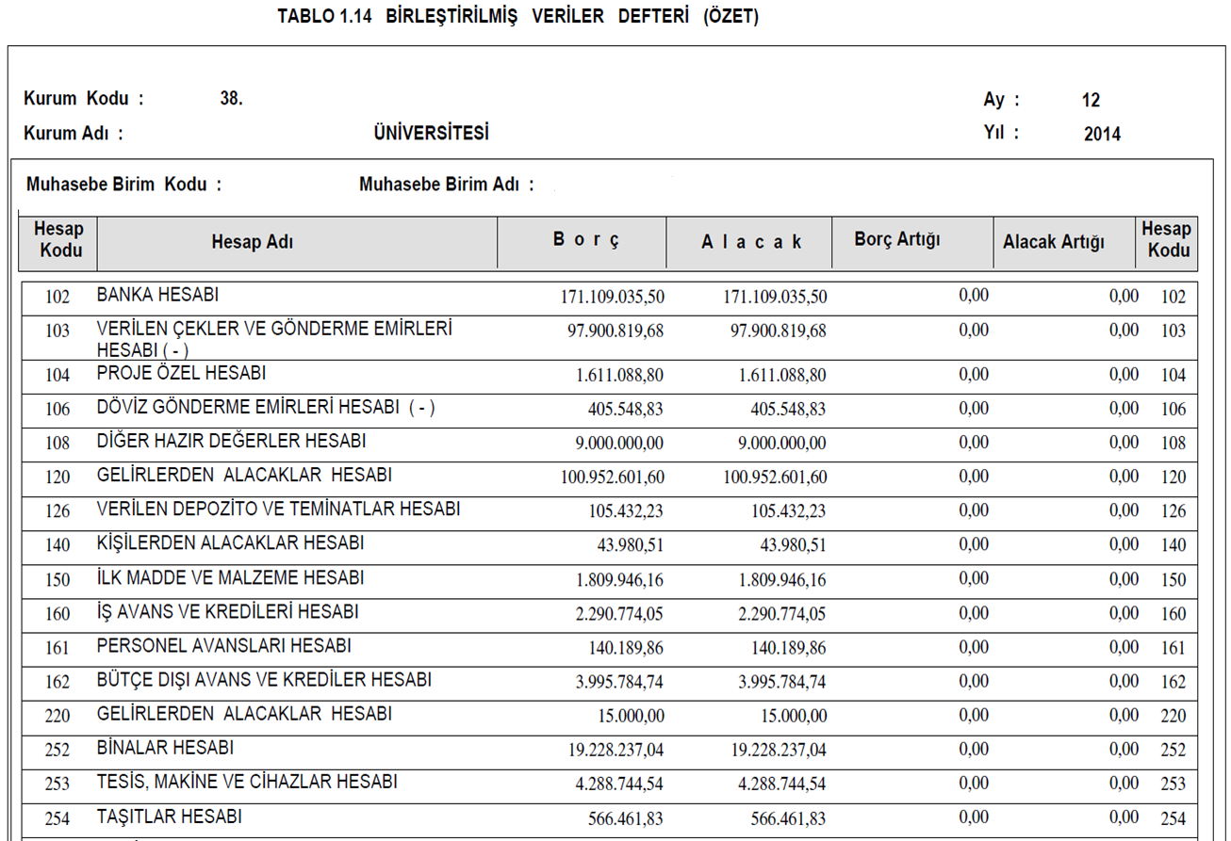Click Alacak amount 2.290.774,05 in row 160
Screen dimensions: 1231x841
pyautogui.click(x=782, y=613)
